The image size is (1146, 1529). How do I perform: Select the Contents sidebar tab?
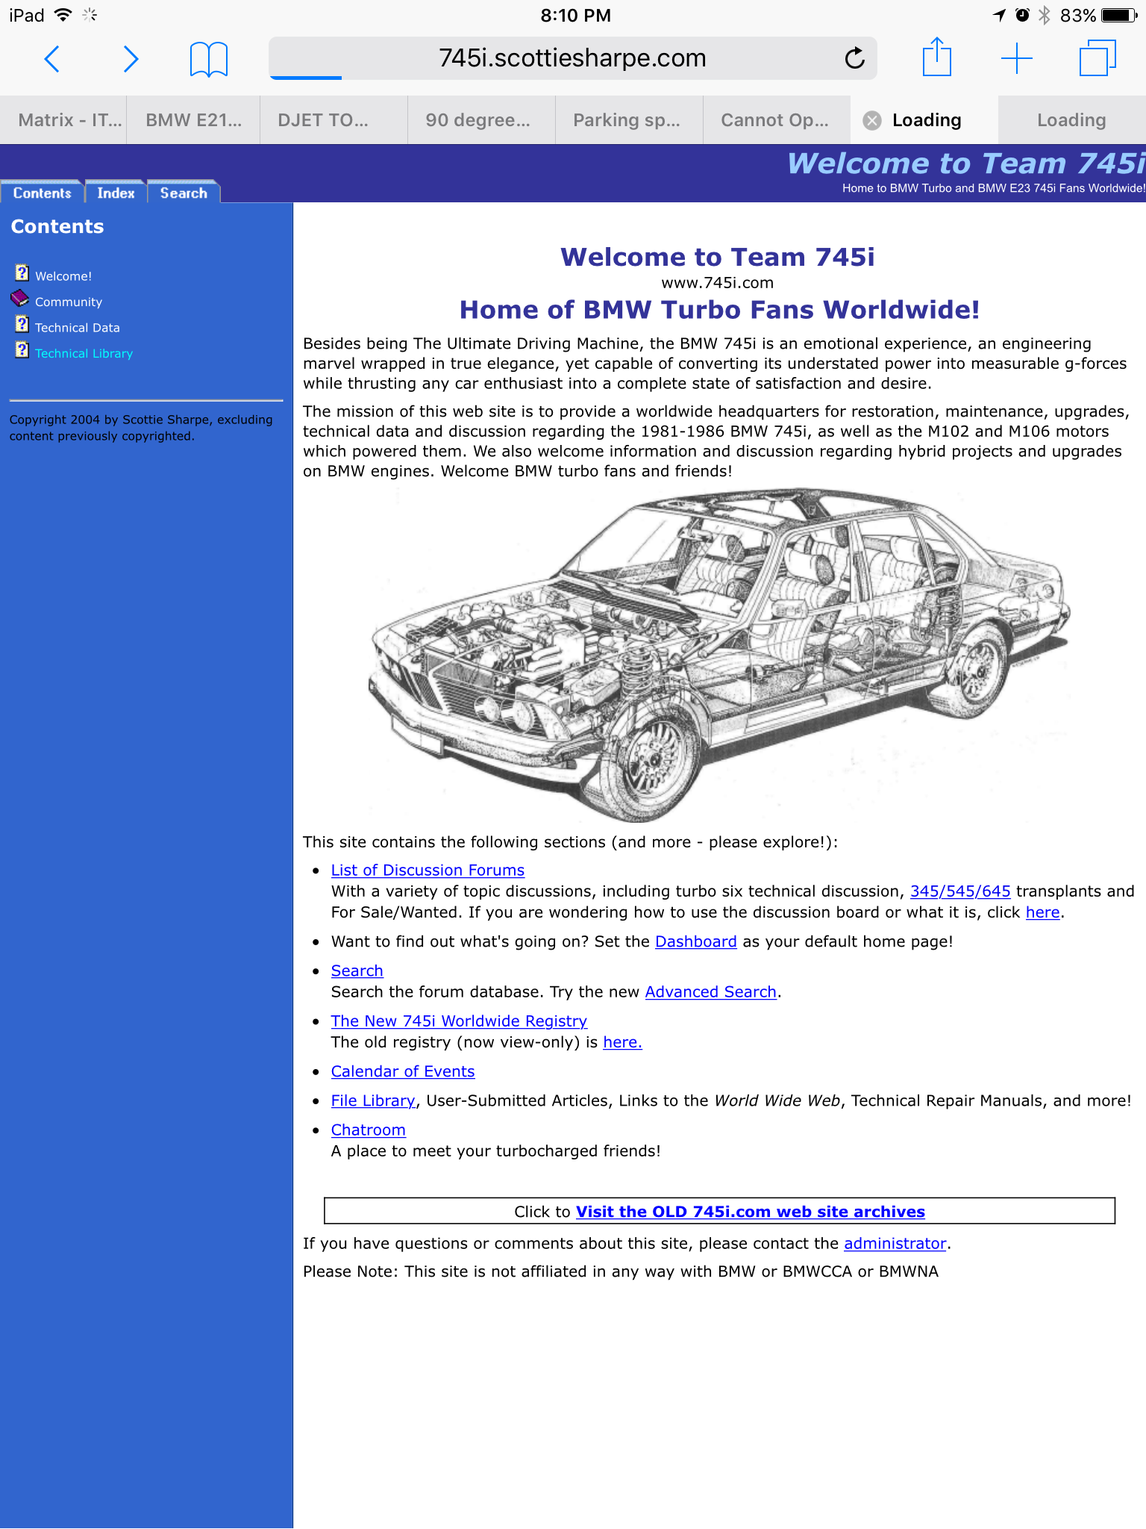click(42, 193)
